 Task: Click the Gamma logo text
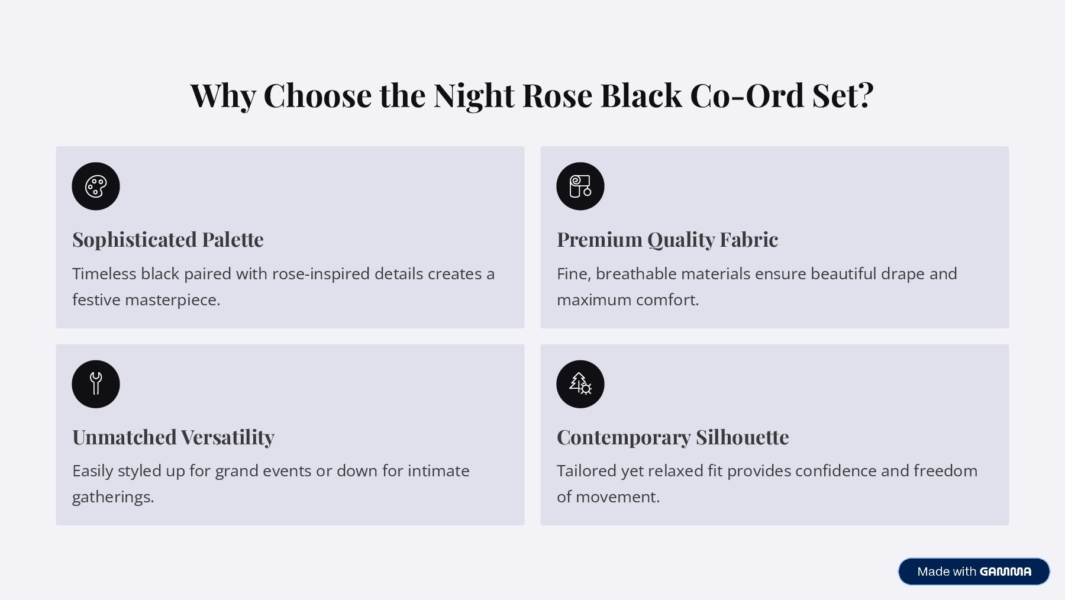tap(1005, 572)
